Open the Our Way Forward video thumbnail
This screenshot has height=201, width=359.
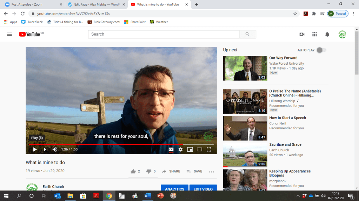click(x=245, y=68)
